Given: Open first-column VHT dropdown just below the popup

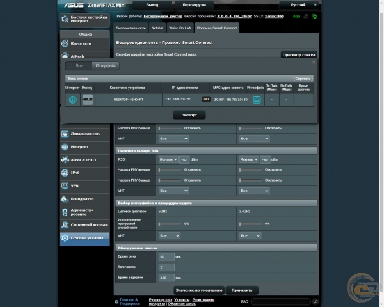Looking at the screenshot, I should 173,139.
